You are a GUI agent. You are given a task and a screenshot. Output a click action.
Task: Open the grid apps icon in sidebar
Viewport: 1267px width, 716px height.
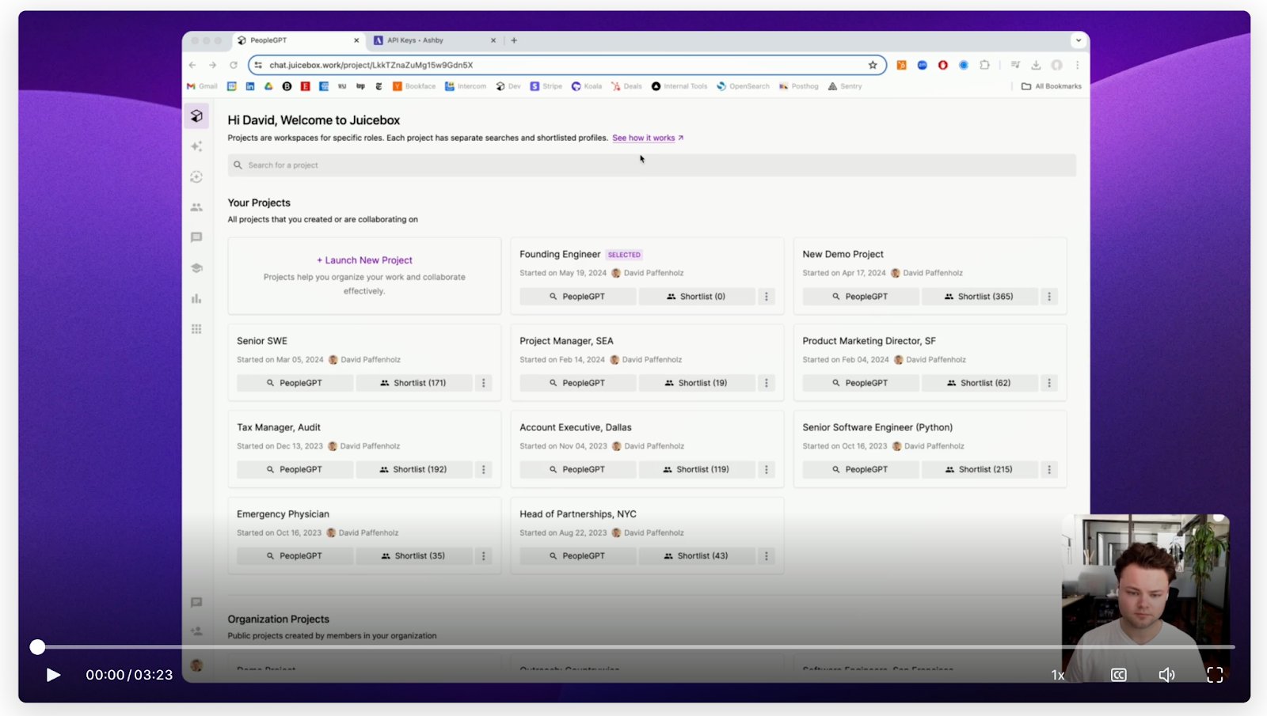coord(196,329)
